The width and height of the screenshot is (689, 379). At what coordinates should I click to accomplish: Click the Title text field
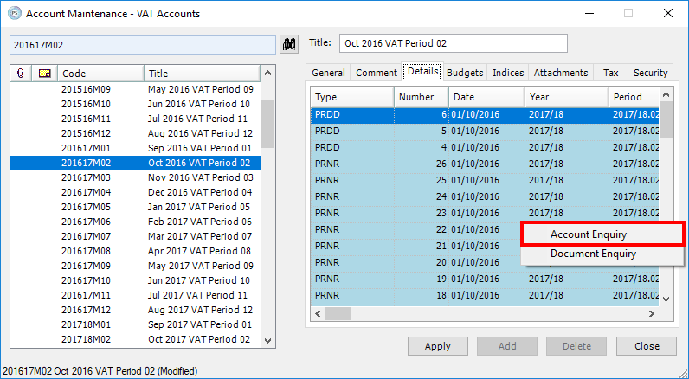click(453, 43)
